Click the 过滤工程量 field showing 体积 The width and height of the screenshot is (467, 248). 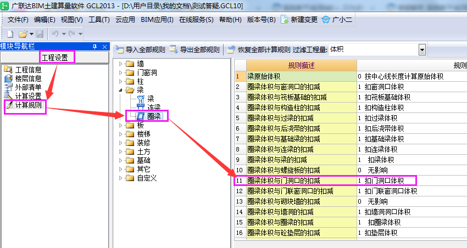tap(374, 50)
